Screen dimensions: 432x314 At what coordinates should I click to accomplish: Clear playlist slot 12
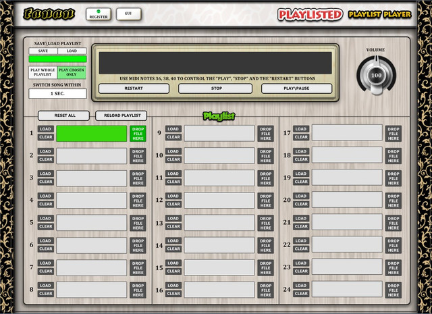(173, 204)
